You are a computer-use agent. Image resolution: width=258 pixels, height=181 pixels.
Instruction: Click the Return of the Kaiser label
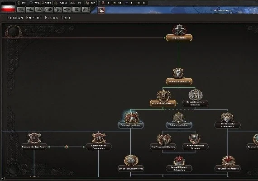coord(131,125)
